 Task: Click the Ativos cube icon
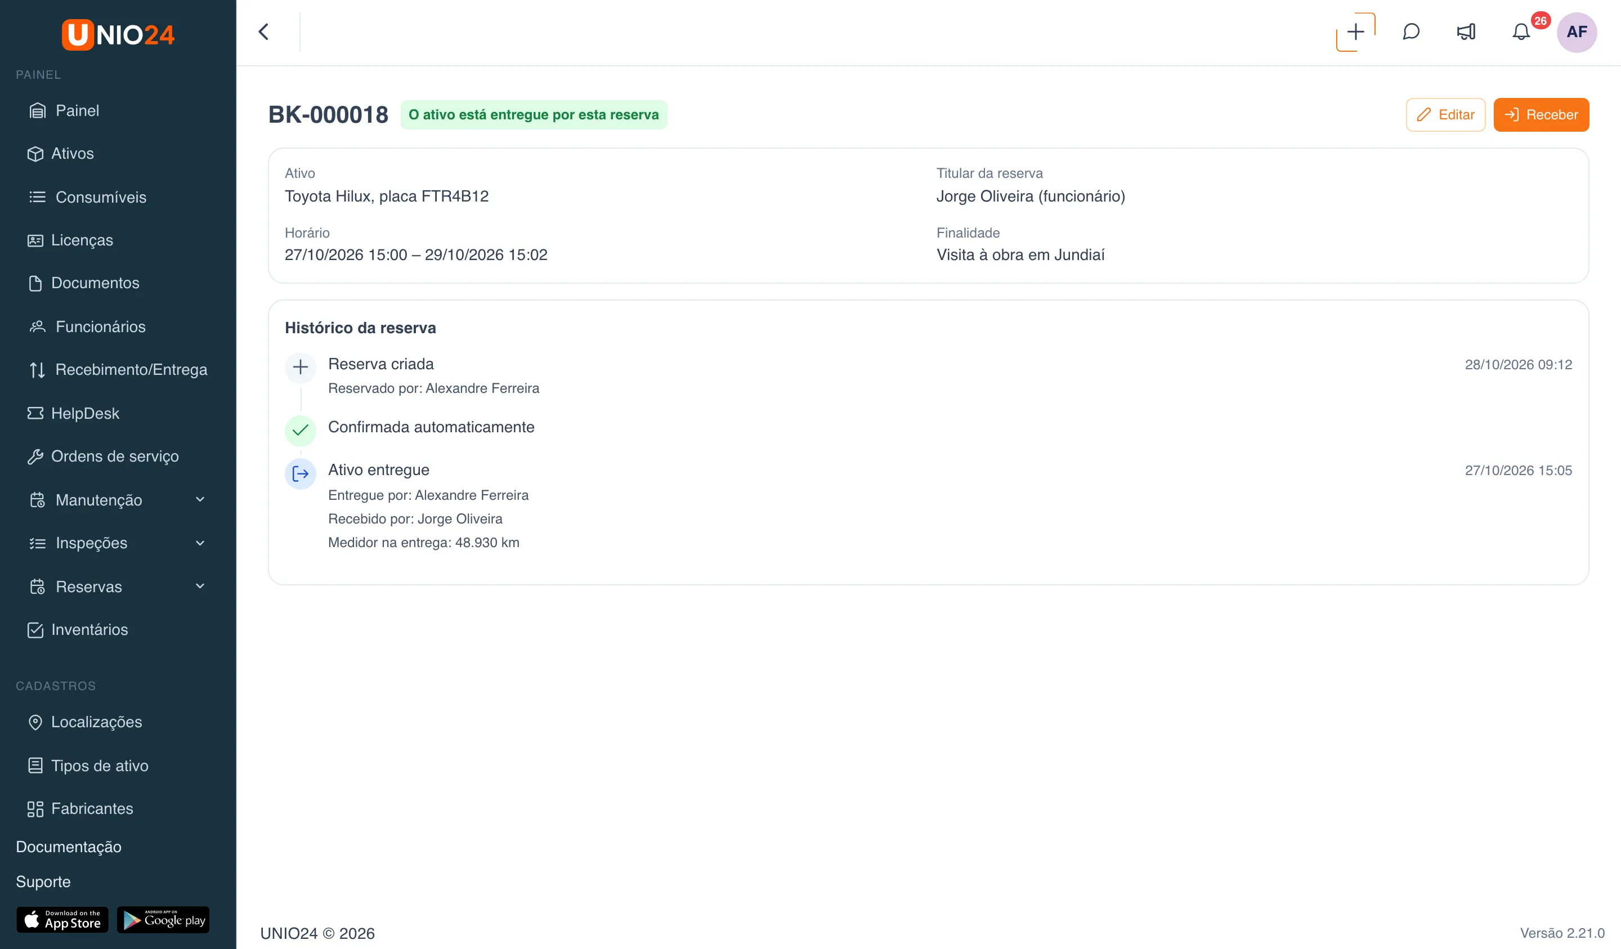coord(35,154)
